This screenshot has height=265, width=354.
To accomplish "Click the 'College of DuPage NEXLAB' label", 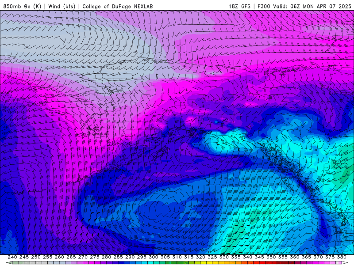I will coord(118,6).
